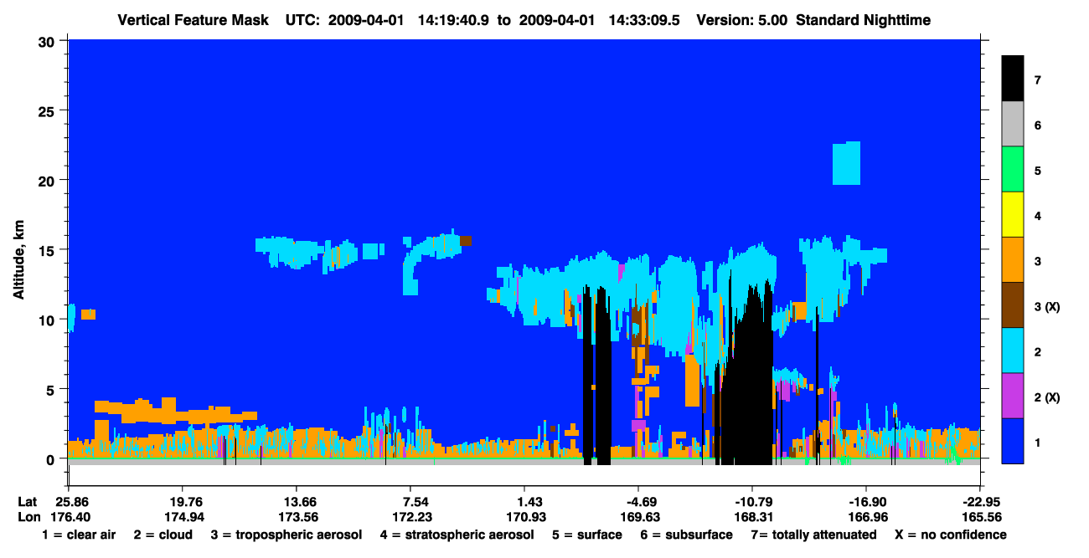This screenshot has width=1089, height=558.
Task: Click the '2 = cloud' legend text
Action: (x=163, y=535)
